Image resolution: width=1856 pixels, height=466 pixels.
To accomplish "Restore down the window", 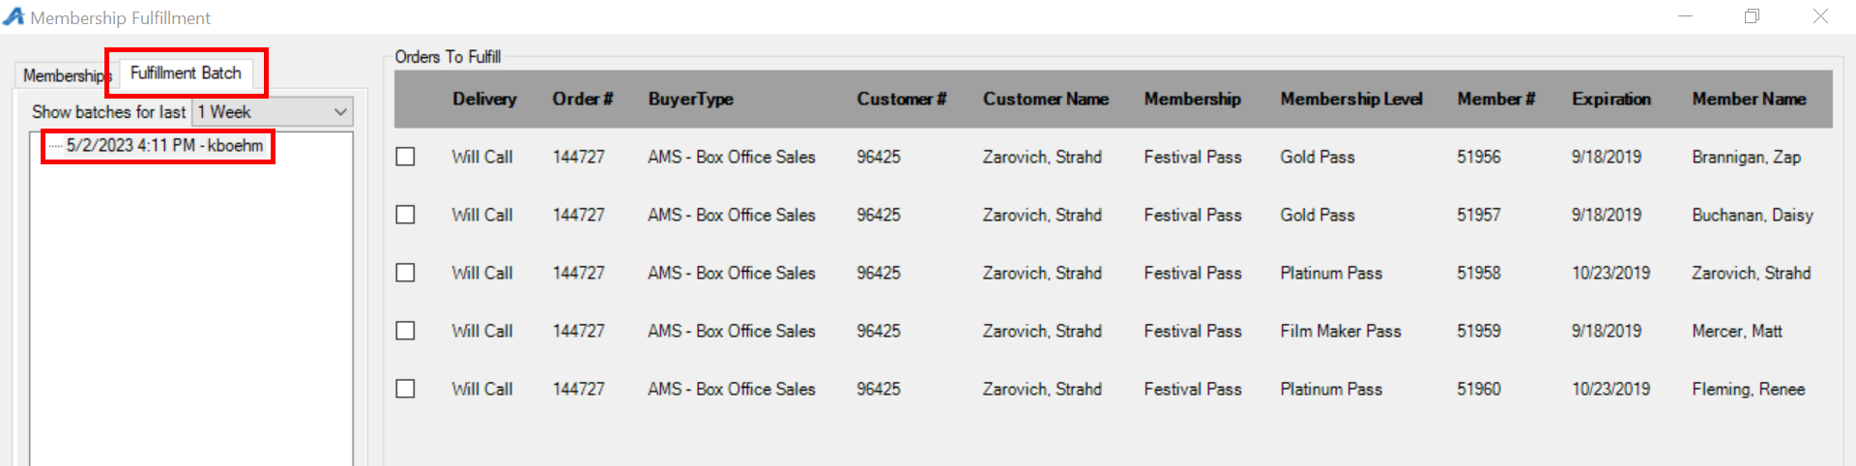I will click(1752, 16).
